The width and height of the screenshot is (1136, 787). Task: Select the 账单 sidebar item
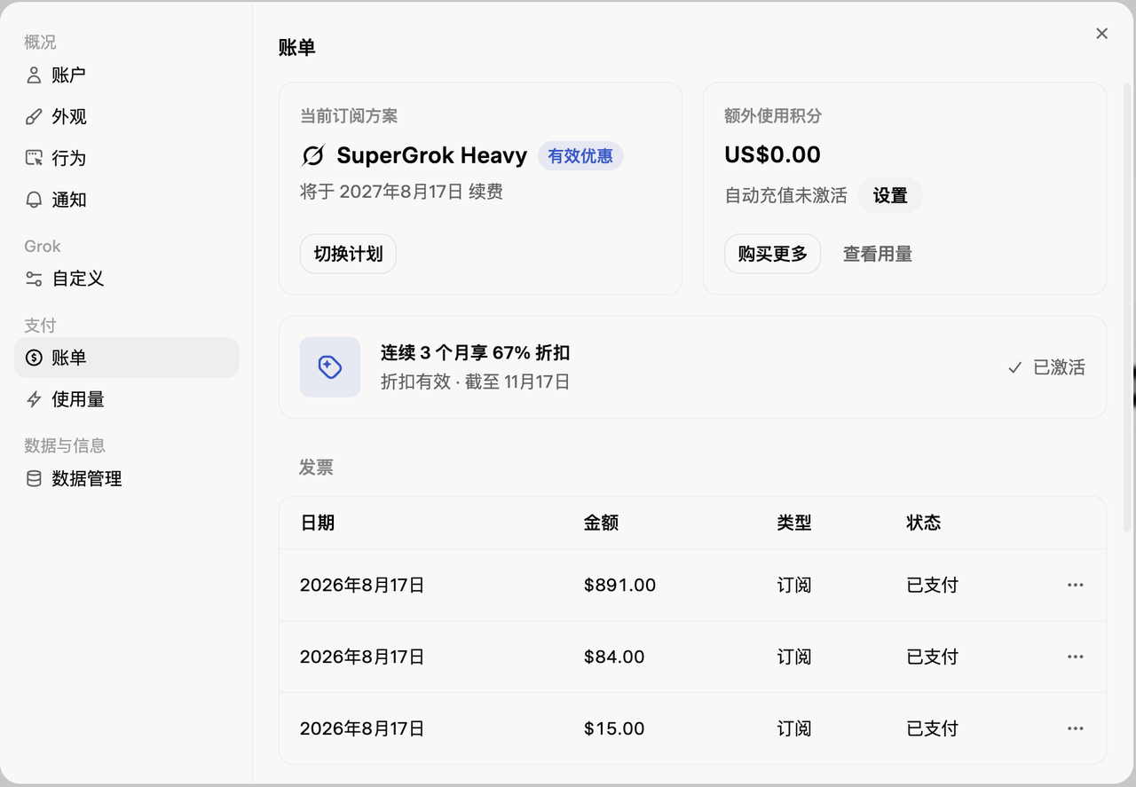pos(126,358)
